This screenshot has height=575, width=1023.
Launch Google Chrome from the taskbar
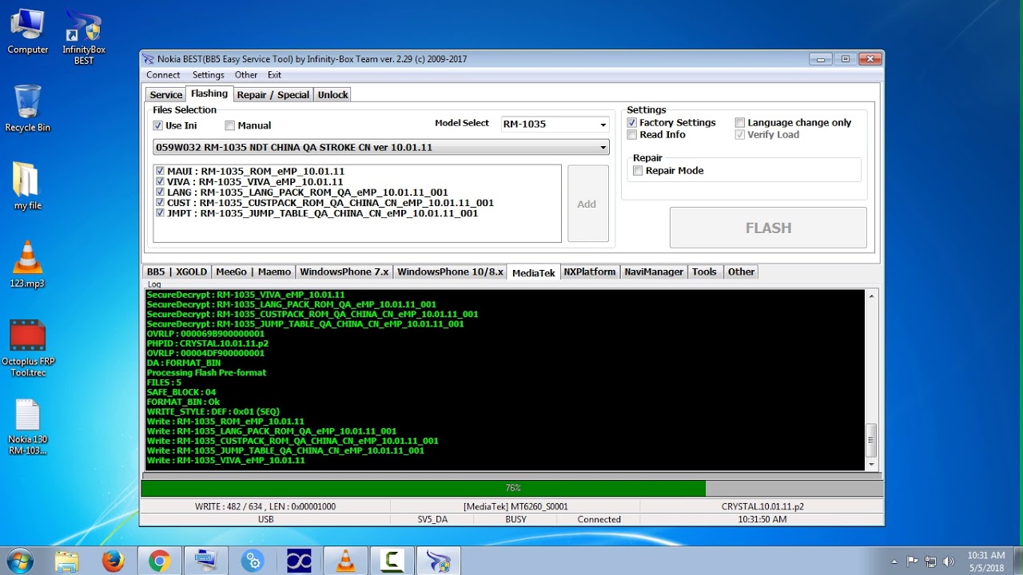(x=159, y=561)
